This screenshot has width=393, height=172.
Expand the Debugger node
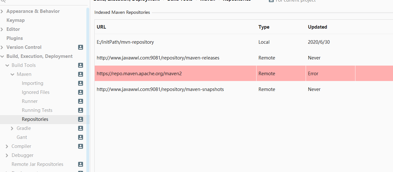point(7,155)
